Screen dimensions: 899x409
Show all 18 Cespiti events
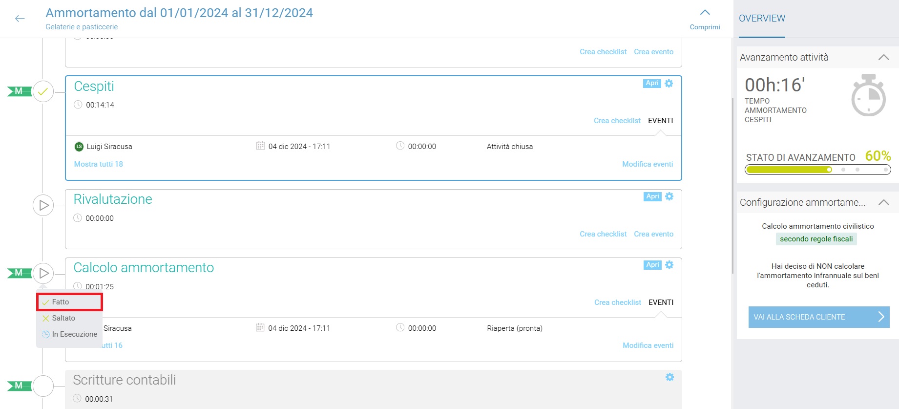pos(99,164)
